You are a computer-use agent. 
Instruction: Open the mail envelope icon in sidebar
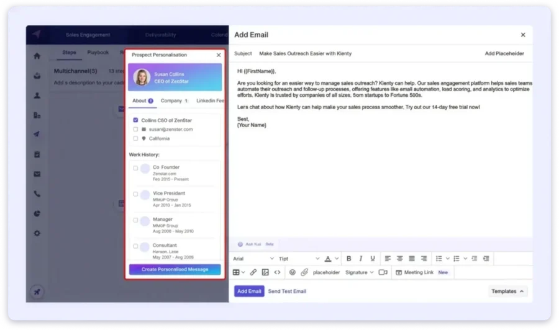point(37,174)
